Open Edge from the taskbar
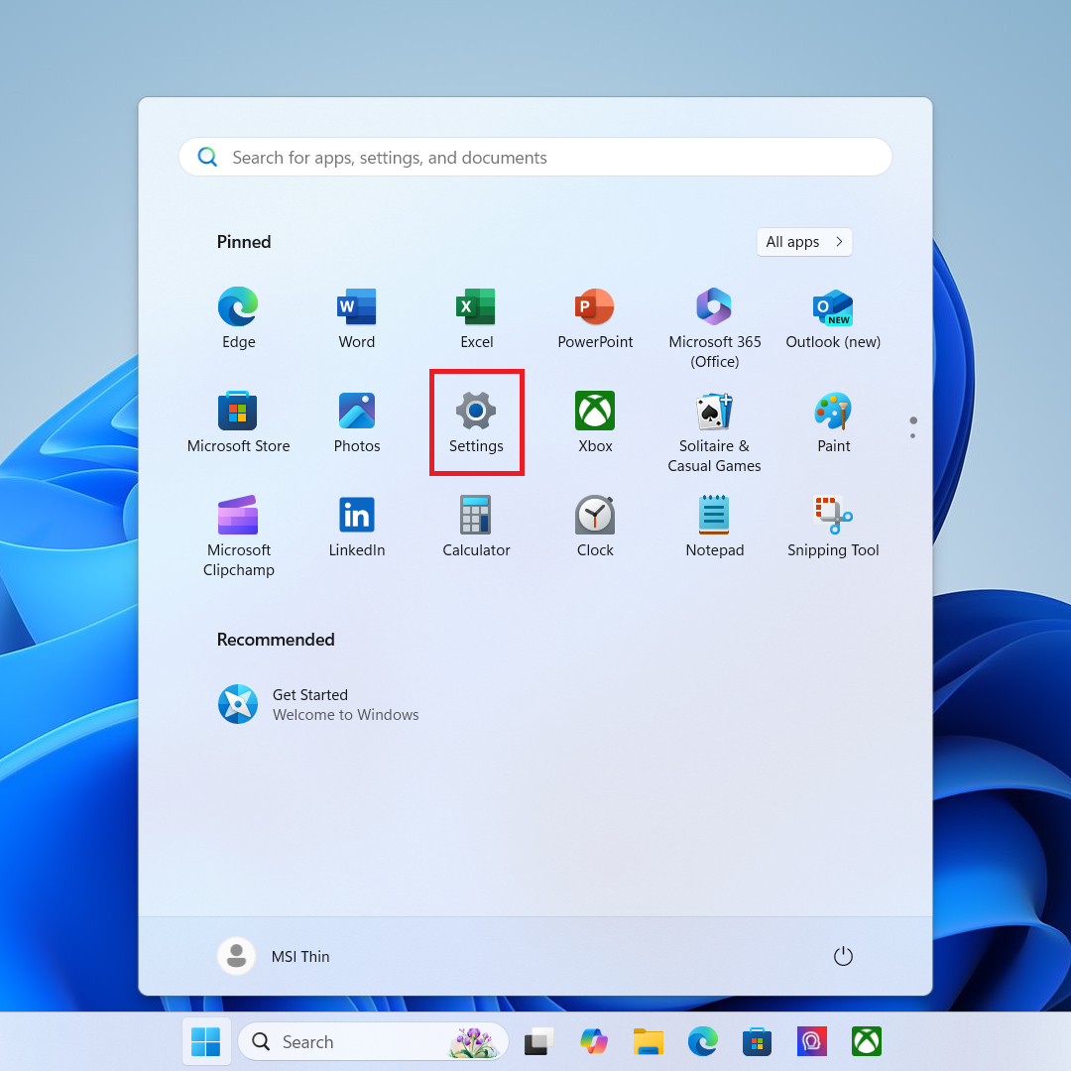The image size is (1071, 1071). [703, 1041]
